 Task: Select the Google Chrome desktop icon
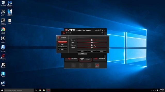[3, 31]
